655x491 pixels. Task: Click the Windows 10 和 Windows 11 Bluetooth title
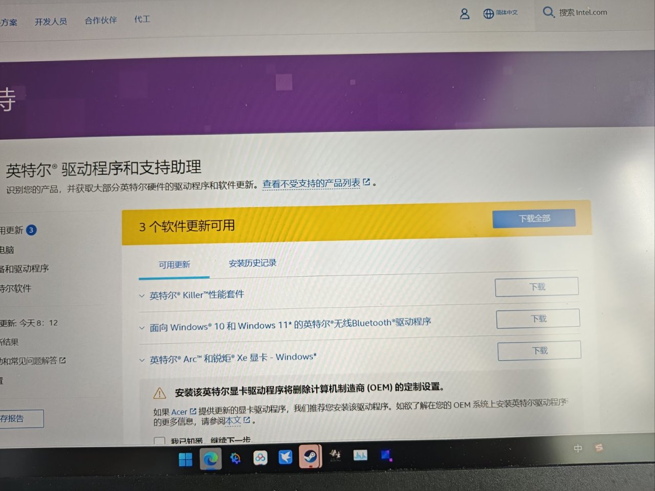[x=290, y=324]
